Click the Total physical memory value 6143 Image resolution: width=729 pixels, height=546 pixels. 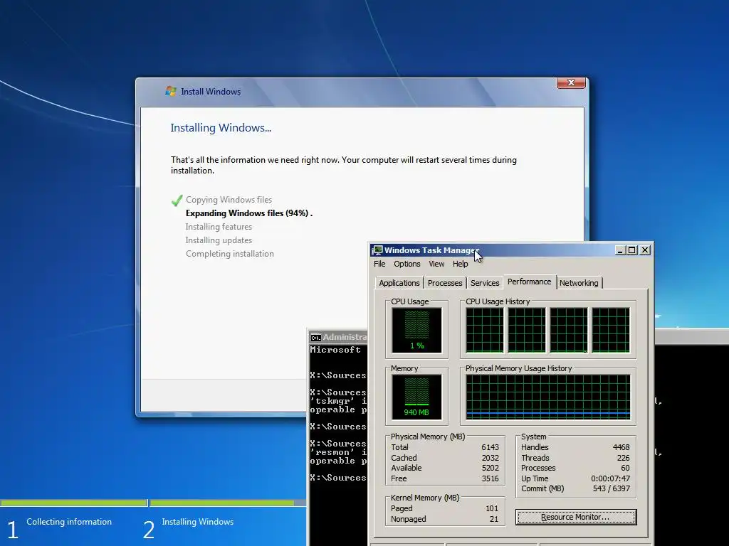[x=490, y=447]
